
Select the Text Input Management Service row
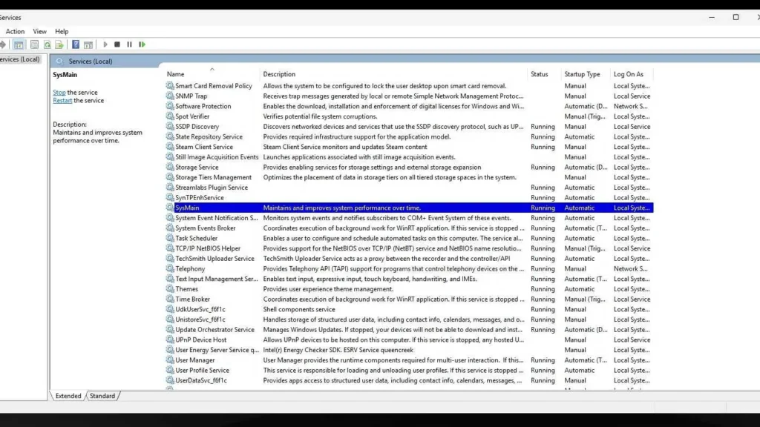pyautogui.click(x=409, y=279)
